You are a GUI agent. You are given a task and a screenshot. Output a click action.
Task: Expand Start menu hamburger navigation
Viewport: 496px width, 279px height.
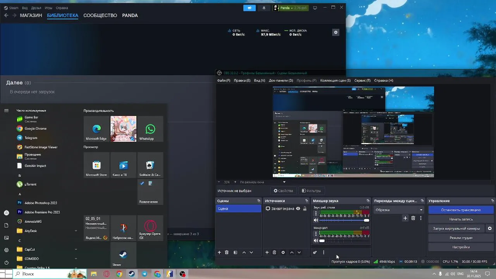click(6, 111)
